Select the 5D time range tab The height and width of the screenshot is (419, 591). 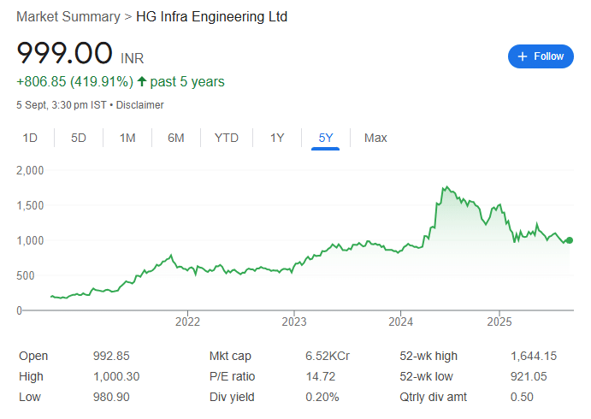79,138
